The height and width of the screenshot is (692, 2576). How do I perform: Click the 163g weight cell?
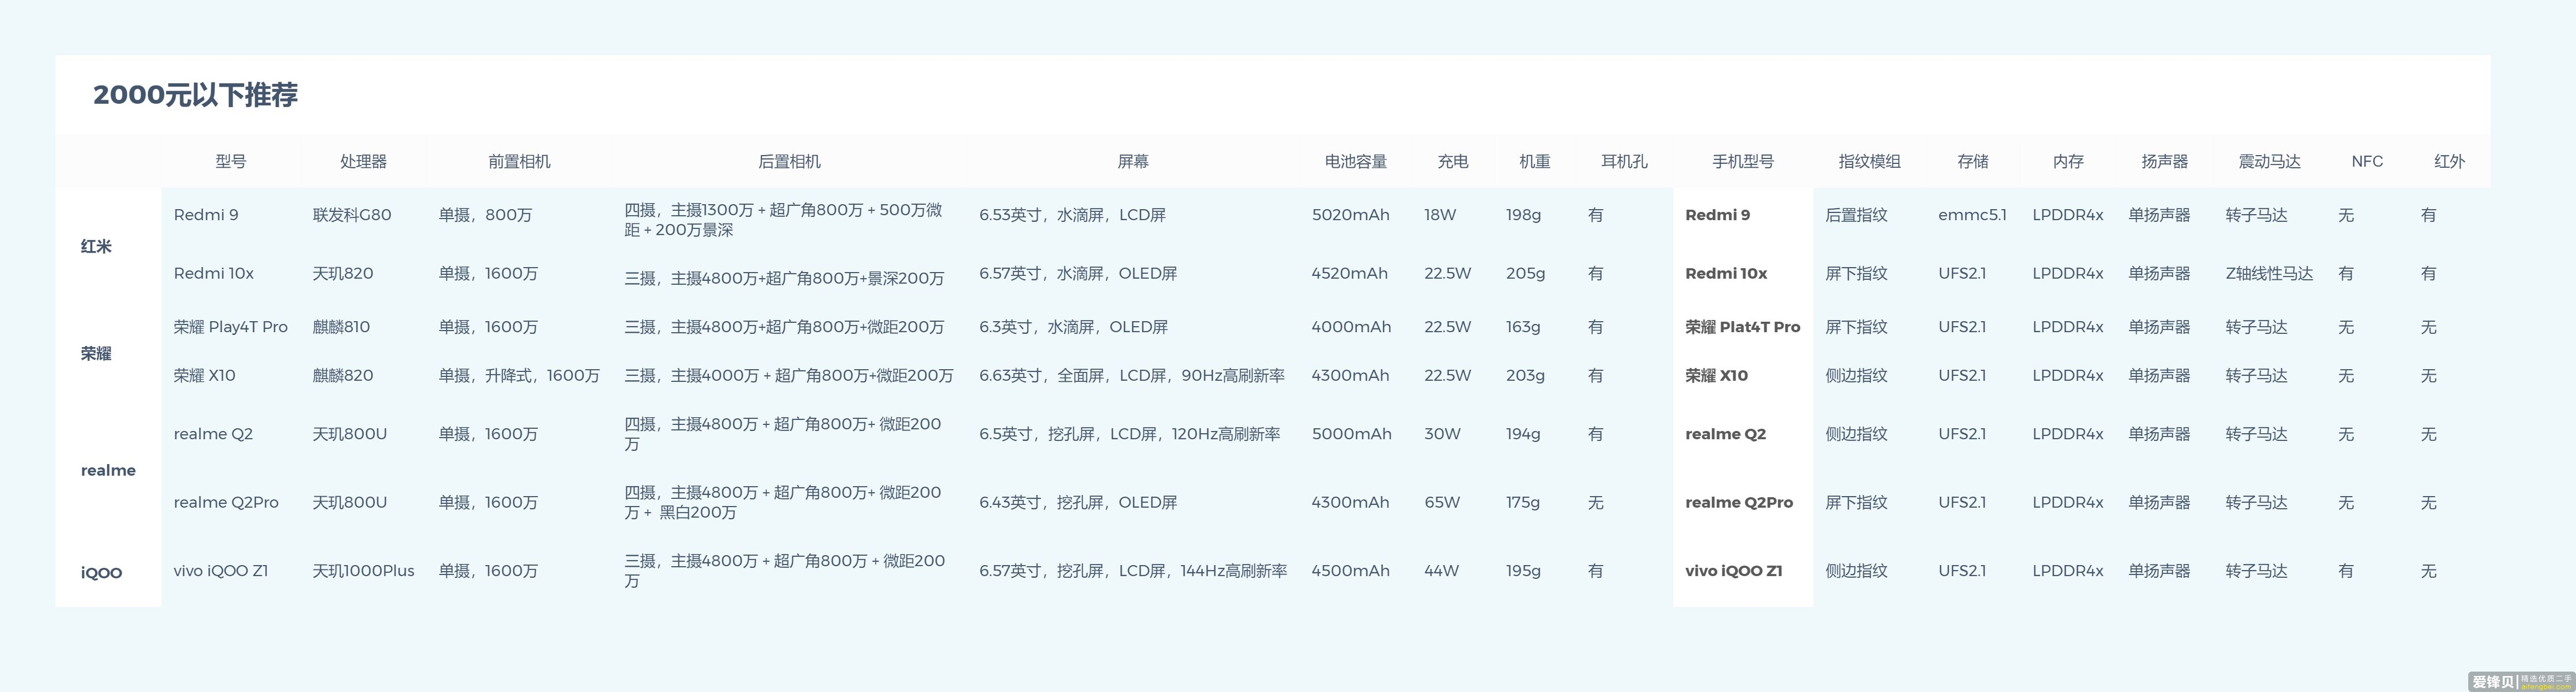pyautogui.click(x=1523, y=328)
